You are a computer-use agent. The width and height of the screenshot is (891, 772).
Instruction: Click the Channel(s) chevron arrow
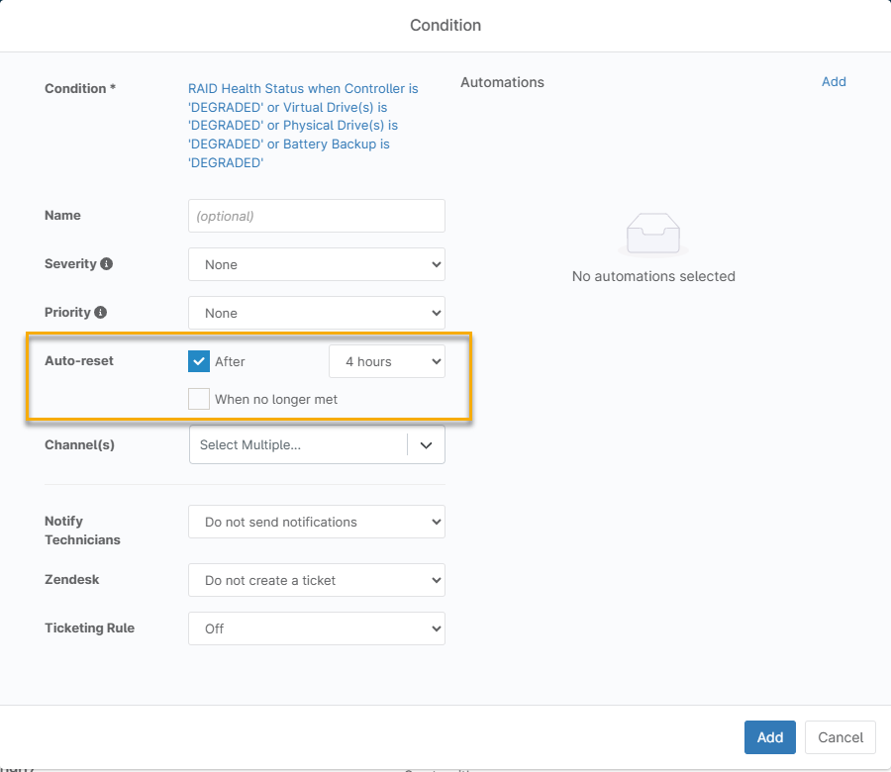point(427,445)
